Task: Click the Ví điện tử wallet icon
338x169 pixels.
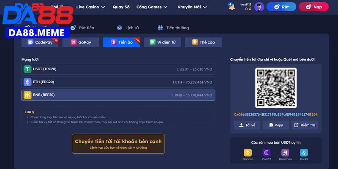Action: [153, 42]
